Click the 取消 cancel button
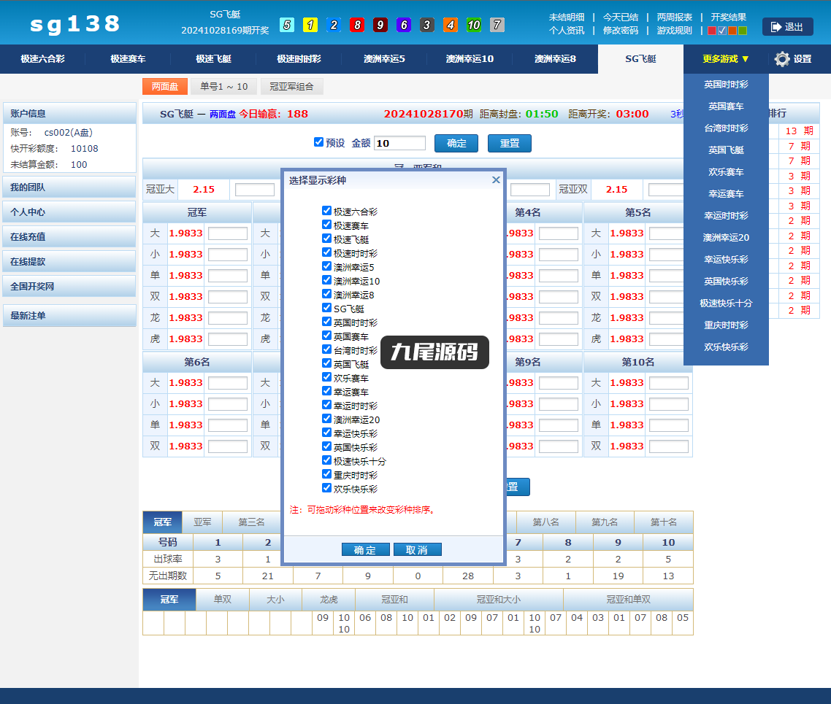831x704 pixels. (x=417, y=550)
